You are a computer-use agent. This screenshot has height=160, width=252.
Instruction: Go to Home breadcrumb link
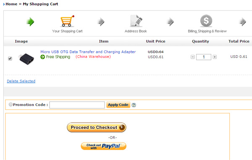11,4
